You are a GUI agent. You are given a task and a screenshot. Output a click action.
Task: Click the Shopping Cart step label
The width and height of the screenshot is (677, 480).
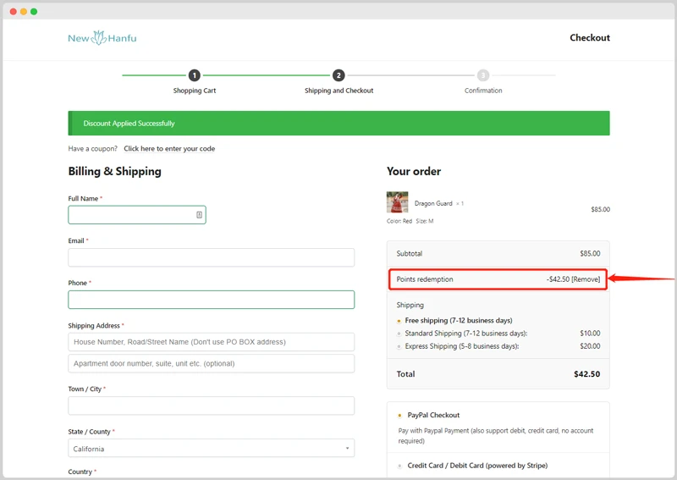point(195,91)
